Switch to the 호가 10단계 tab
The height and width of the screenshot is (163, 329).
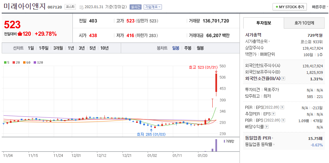pyautogui.click(x=304, y=23)
